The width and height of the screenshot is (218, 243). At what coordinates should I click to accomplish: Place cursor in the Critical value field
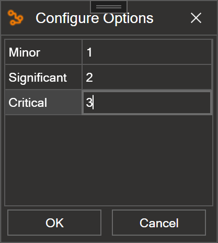click(147, 103)
